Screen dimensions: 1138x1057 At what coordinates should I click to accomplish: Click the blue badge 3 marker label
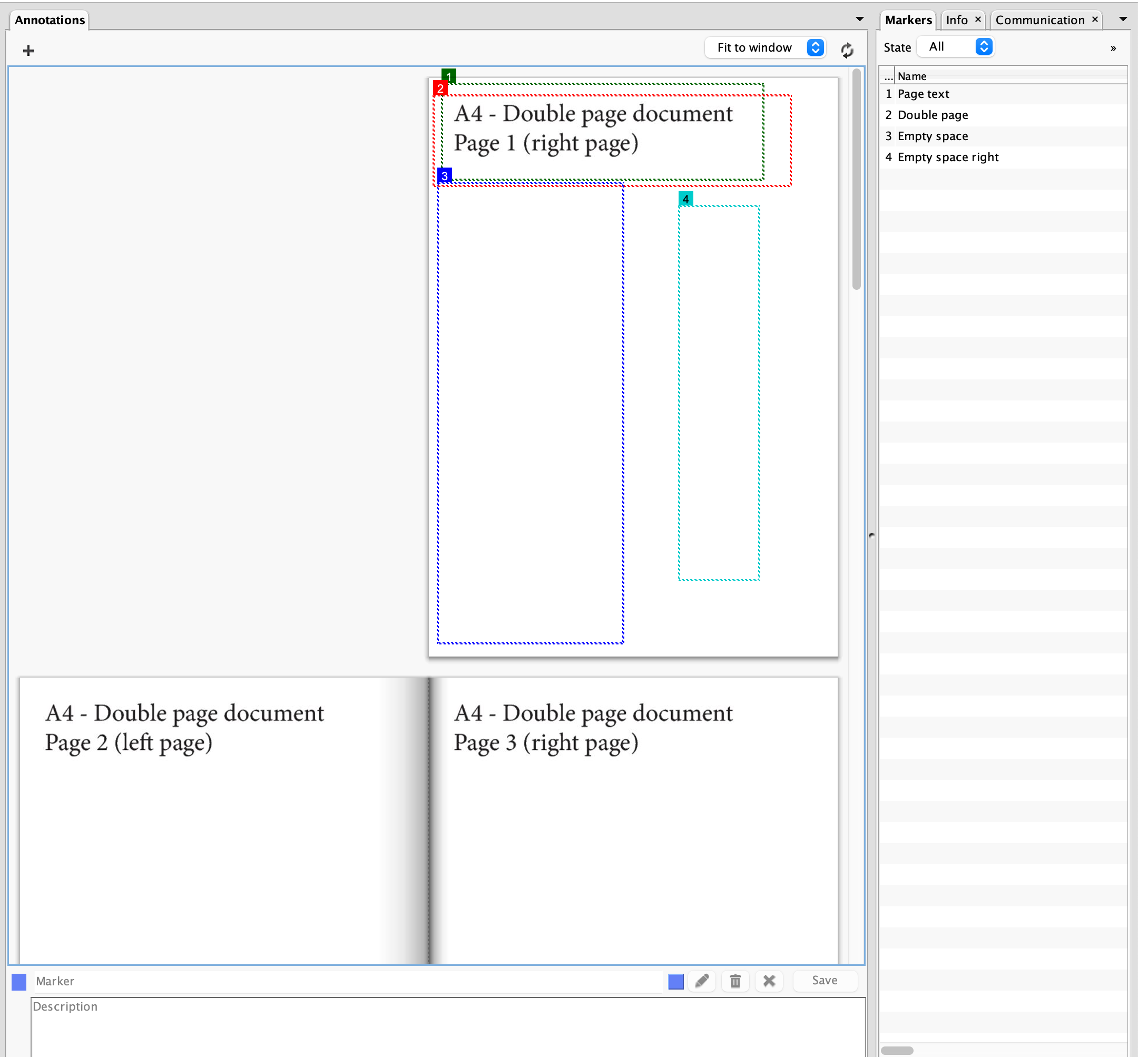(x=444, y=176)
